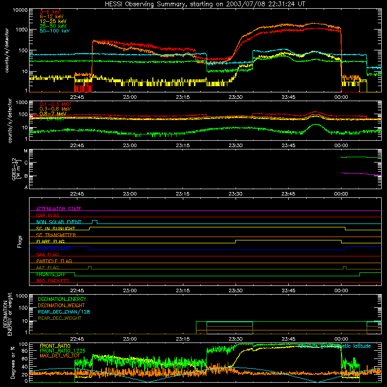Click the green GOES flux trace
Screen dimensions: 387x387
click(x=361, y=157)
